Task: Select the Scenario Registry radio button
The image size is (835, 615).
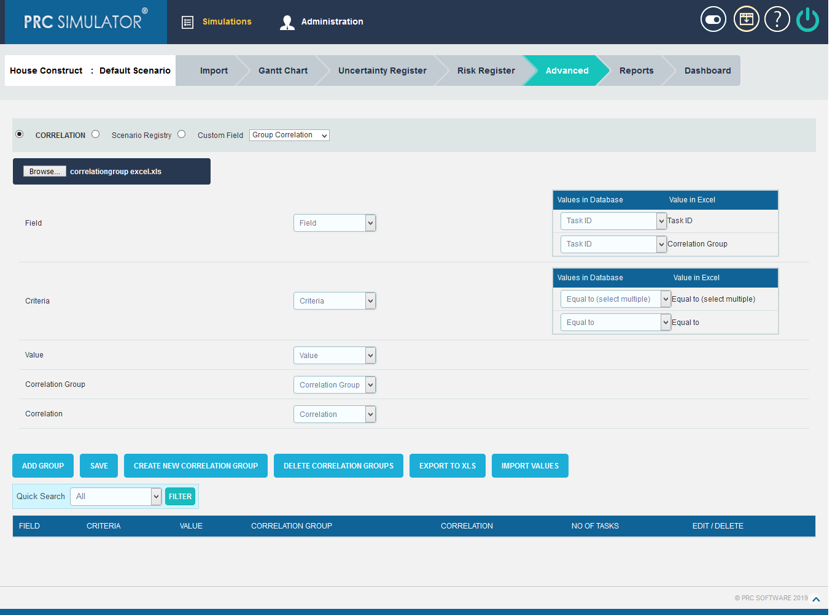Action: [x=95, y=134]
